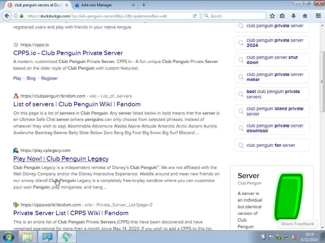Click the scrollbar down arrow
The height and width of the screenshot is (243, 325).
pos(322,227)
